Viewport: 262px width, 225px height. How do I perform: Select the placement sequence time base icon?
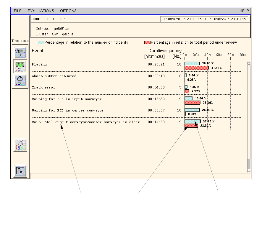20,52
